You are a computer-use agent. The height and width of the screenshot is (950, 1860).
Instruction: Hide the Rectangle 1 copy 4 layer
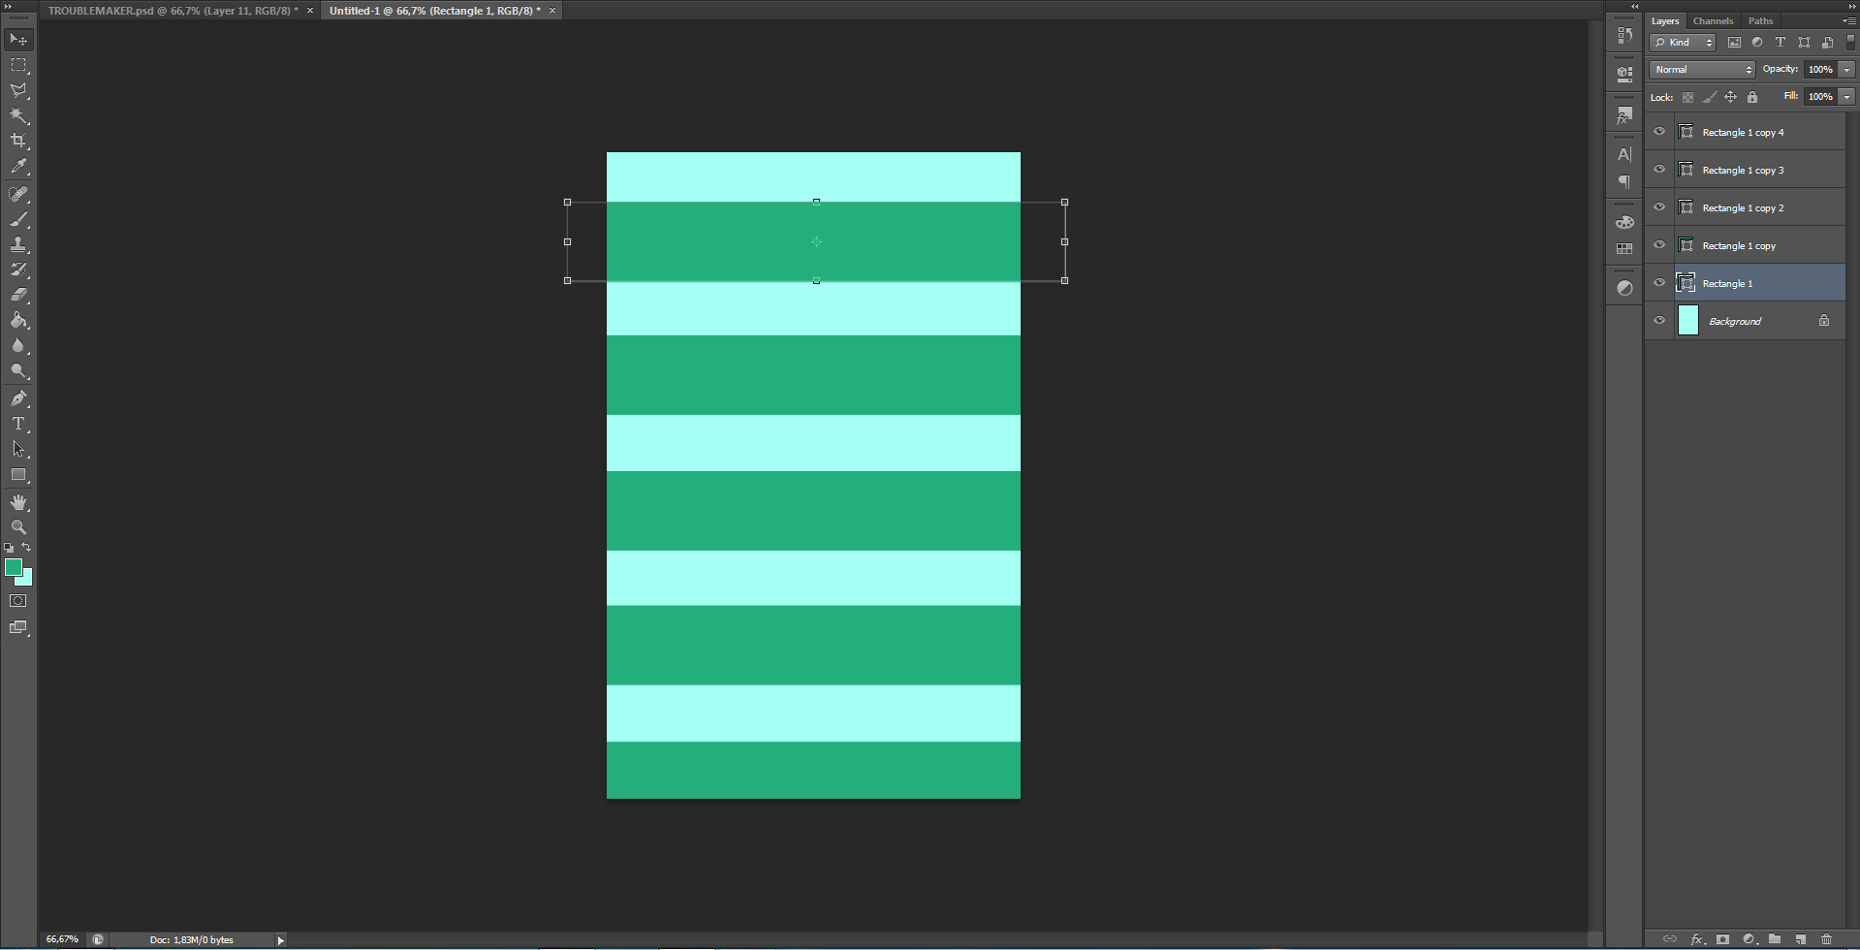[1659, 132]
